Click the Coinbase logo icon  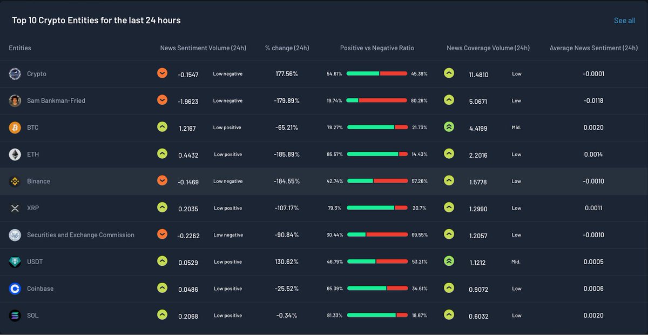pos(15,289)
